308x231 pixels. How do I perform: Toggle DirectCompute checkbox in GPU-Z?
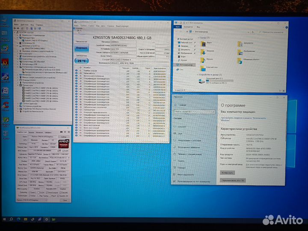coord(47,192)
